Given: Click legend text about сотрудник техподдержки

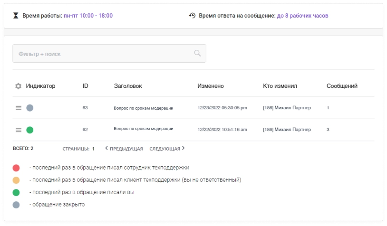Looking at the screenshot, I should click(x=109, y=168).
